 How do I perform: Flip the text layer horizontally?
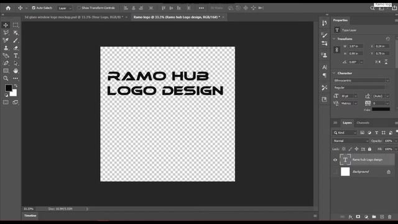[378, 62]
